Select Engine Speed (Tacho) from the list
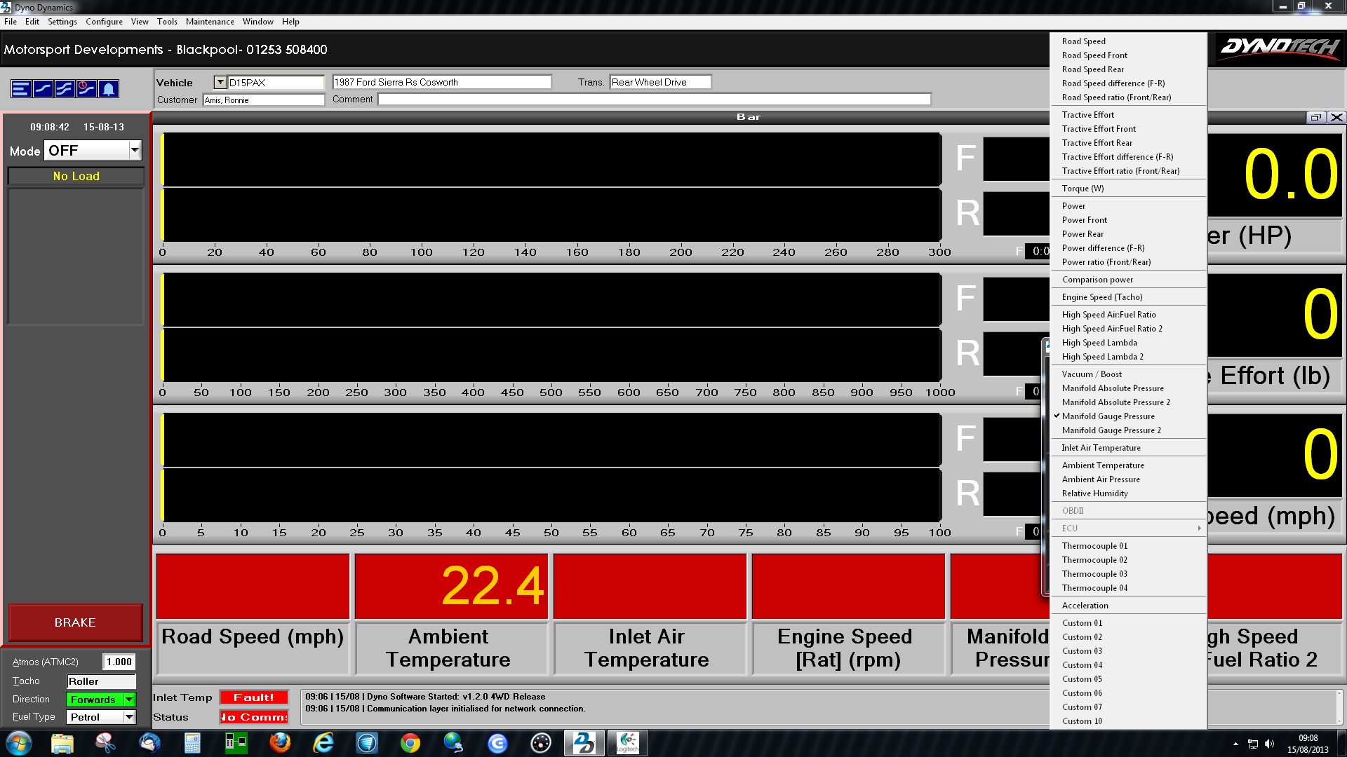This screenshot has height=757, width=1347. point(1101,297)
